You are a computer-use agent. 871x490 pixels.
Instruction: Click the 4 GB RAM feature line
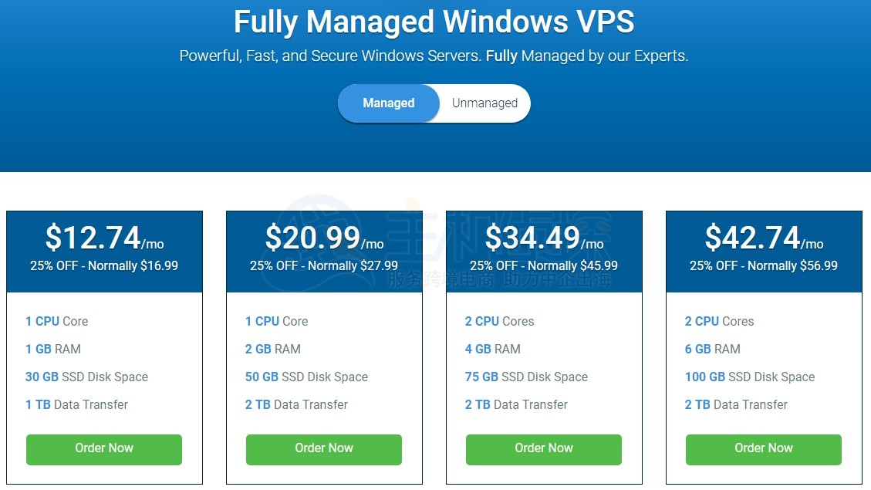pyautogui.click(x=493, y=349)
